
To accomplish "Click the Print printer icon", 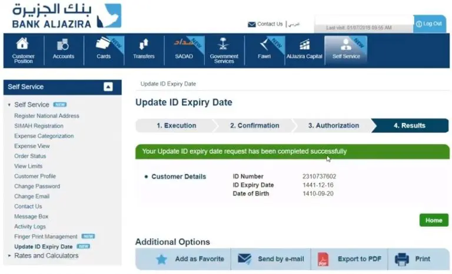I will 402,259.
